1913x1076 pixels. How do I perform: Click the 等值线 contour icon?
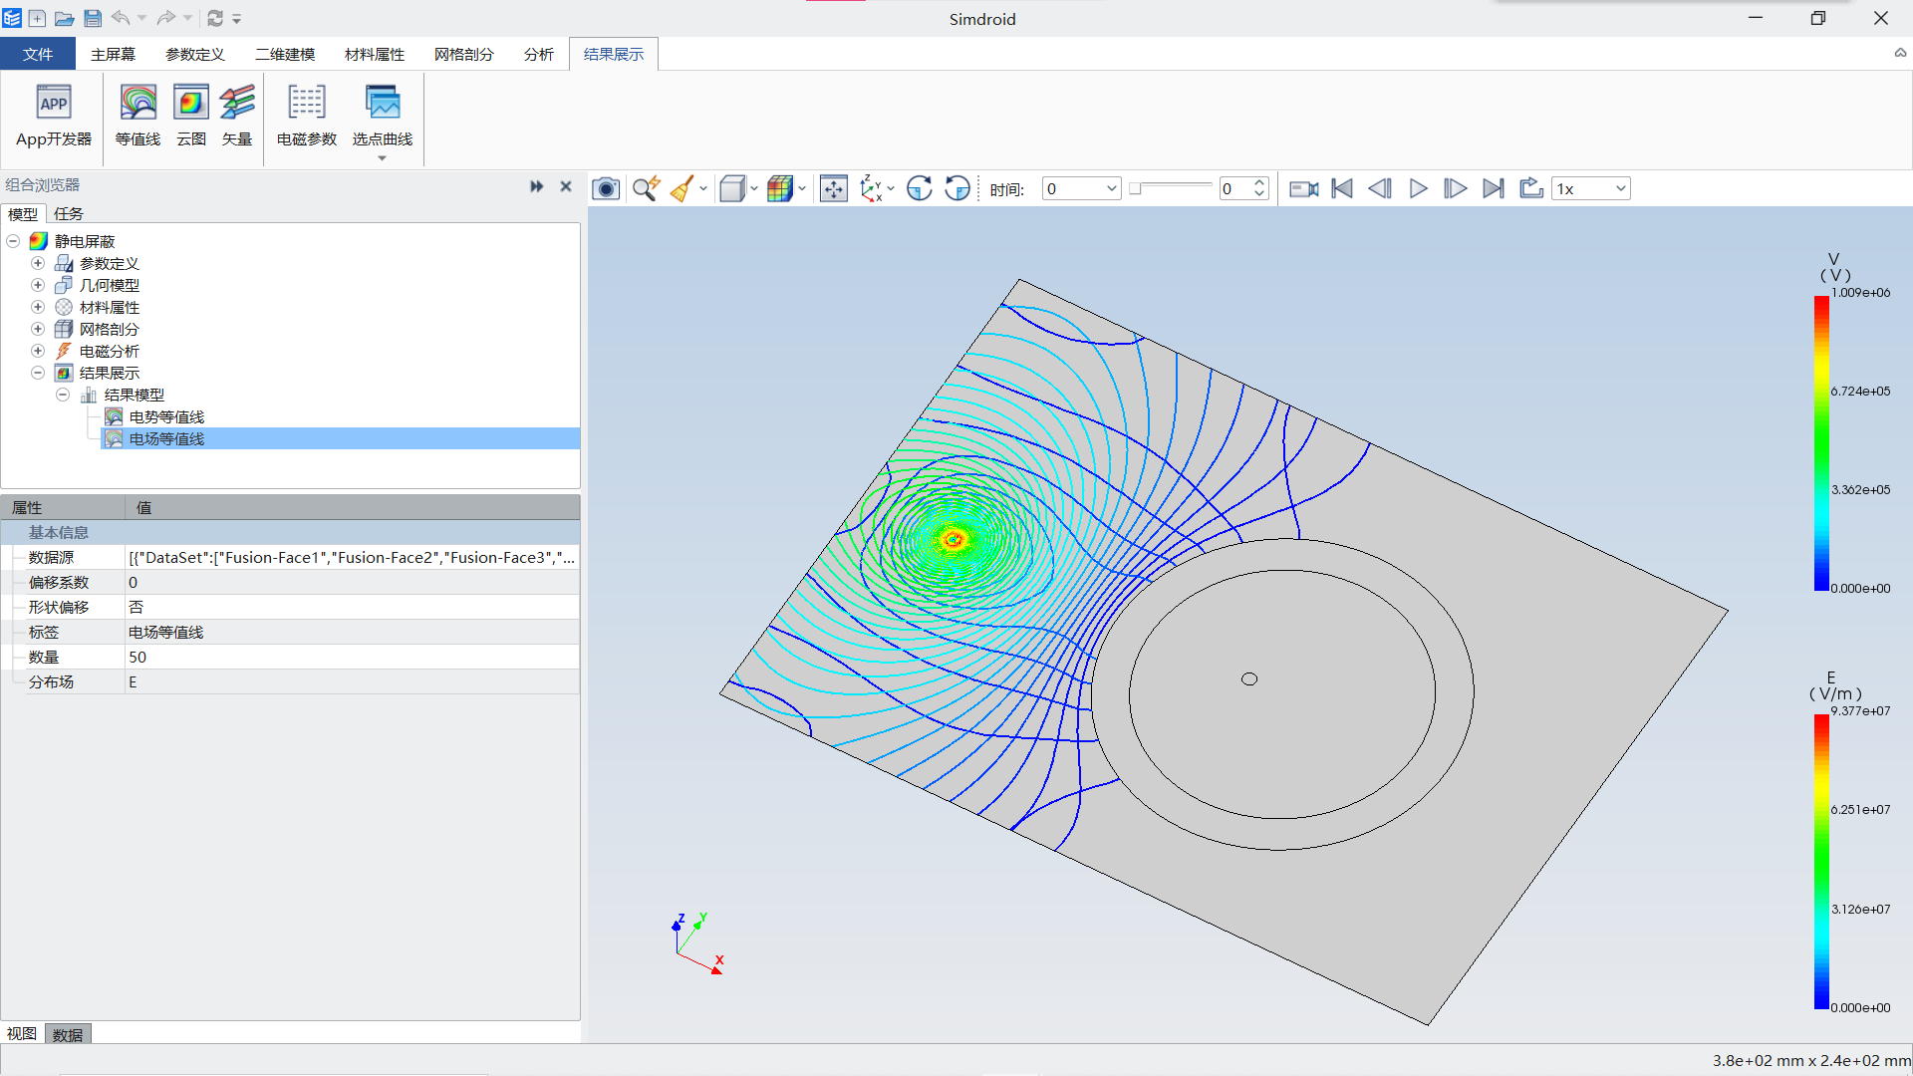click(x=137, y=117)
